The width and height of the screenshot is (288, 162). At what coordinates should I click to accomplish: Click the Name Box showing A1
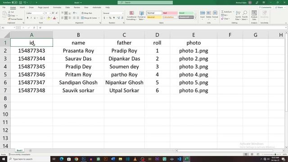coord(8,27)
